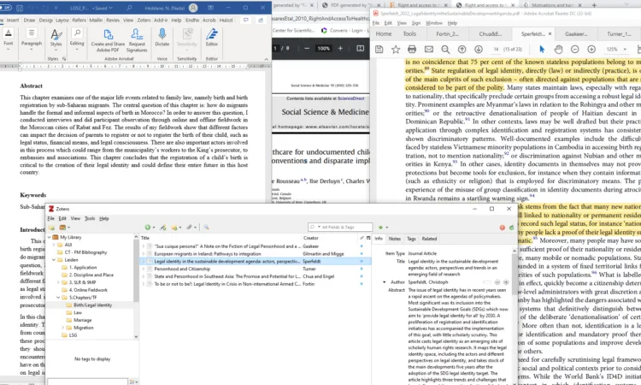Open Font group in Word ribbon

tap(9, 39)
